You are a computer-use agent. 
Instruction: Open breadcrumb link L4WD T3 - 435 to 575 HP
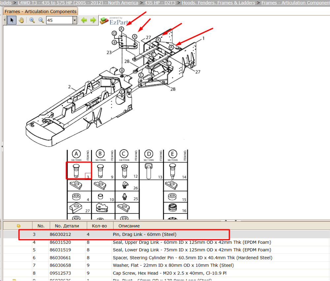point(78,3)
